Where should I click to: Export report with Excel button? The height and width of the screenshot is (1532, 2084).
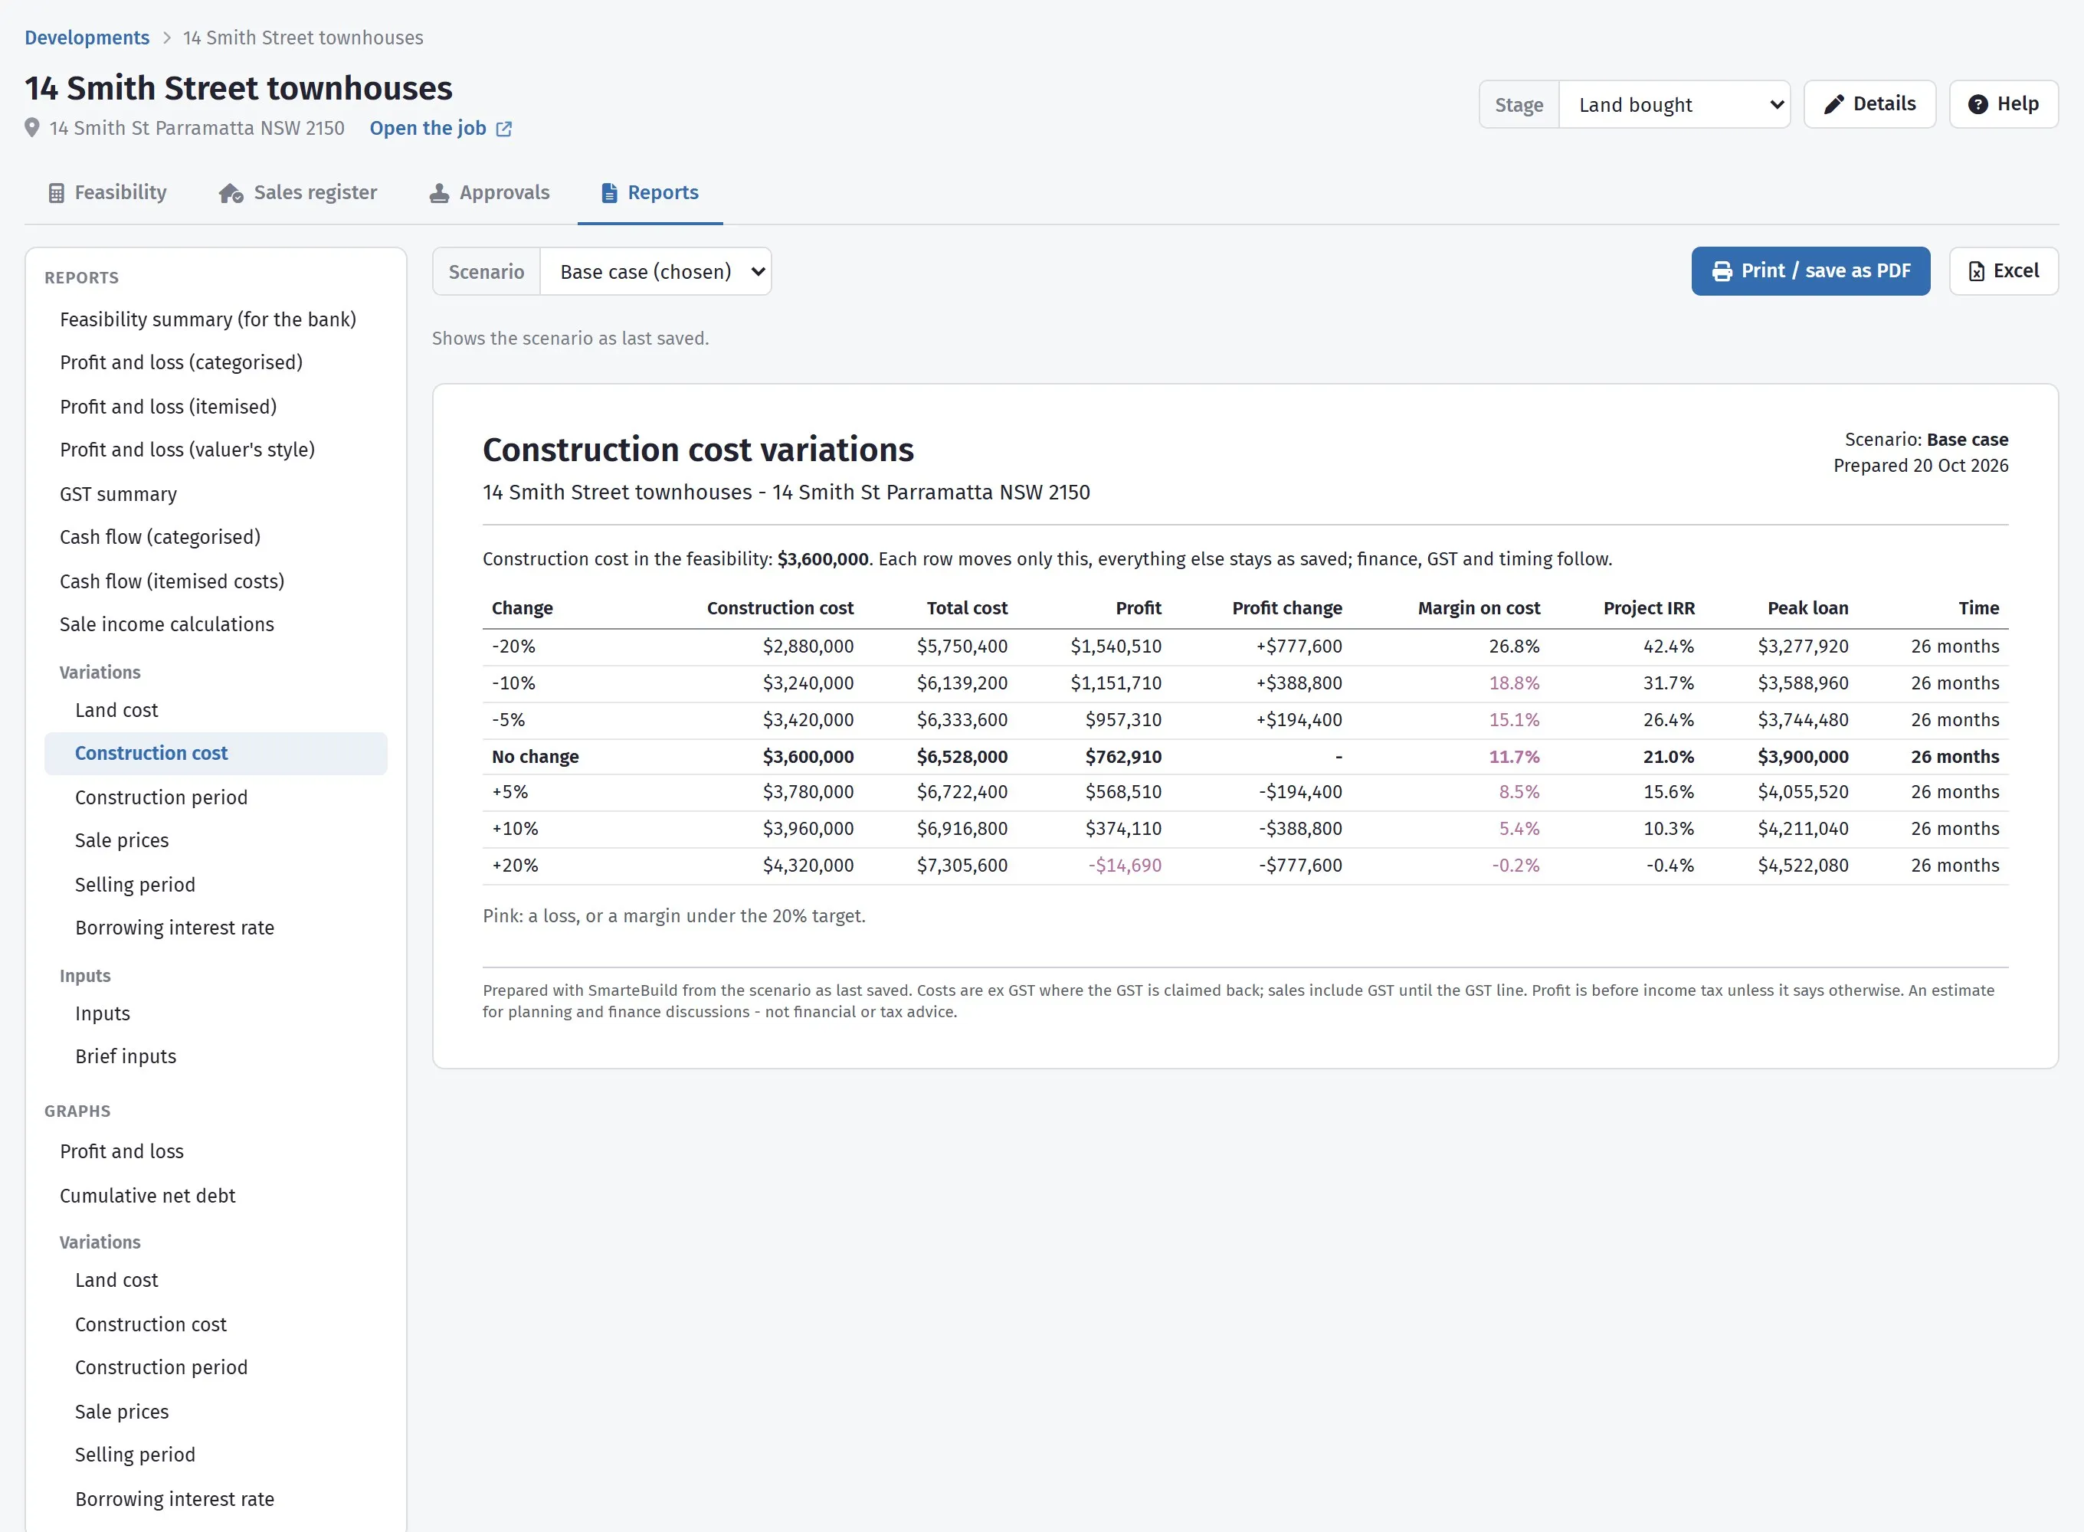[x=2004, y=272]
